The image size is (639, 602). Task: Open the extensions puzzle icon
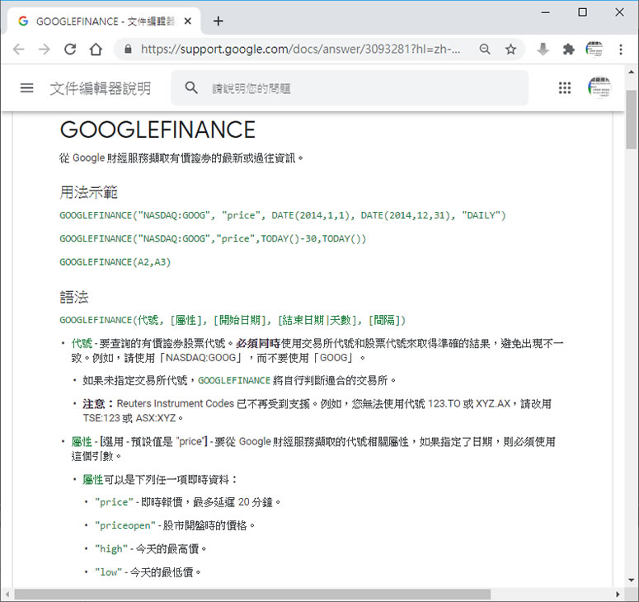[x=568, y=49]
